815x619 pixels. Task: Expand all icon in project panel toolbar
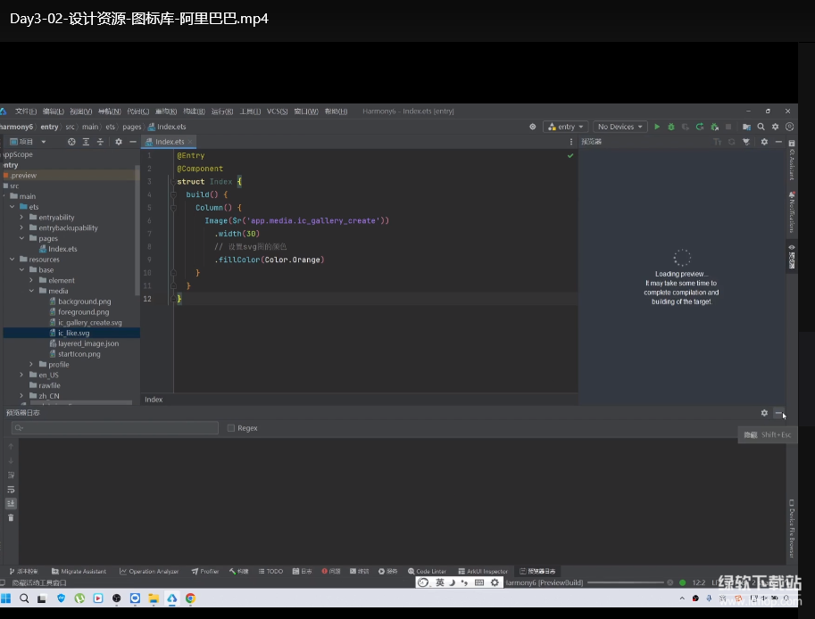pos(86,142)
